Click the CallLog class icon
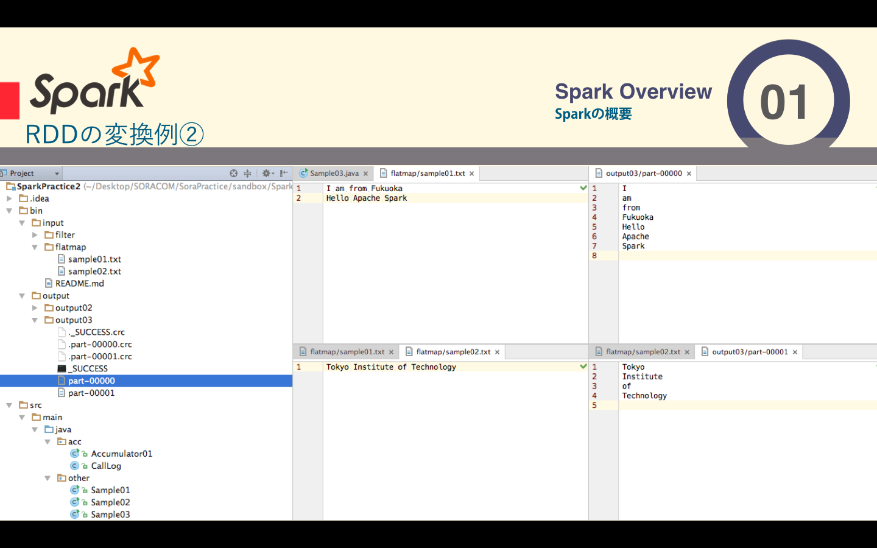 tap(76, 465)
